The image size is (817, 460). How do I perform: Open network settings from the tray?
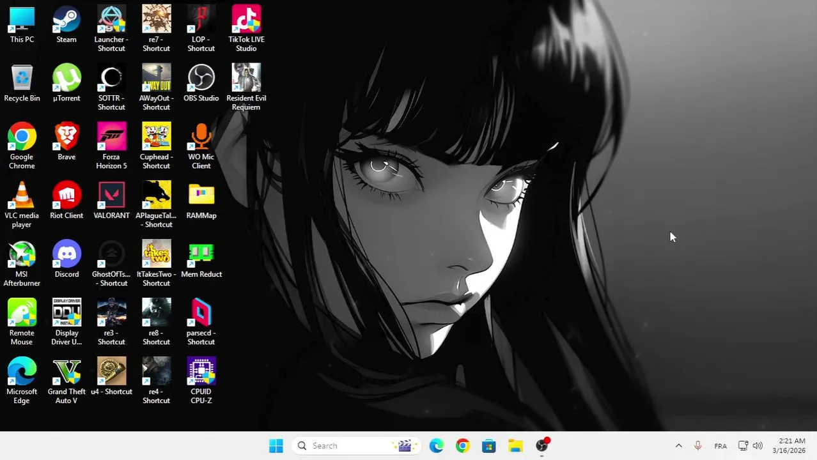[743, 446]
